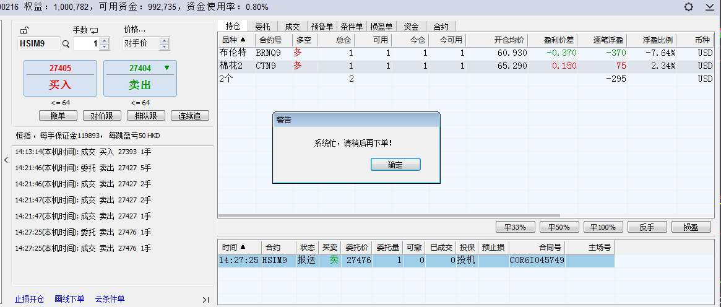Click the 平50% close-half button
Viewport: 721px width, 307px height.
coord(558,227)
